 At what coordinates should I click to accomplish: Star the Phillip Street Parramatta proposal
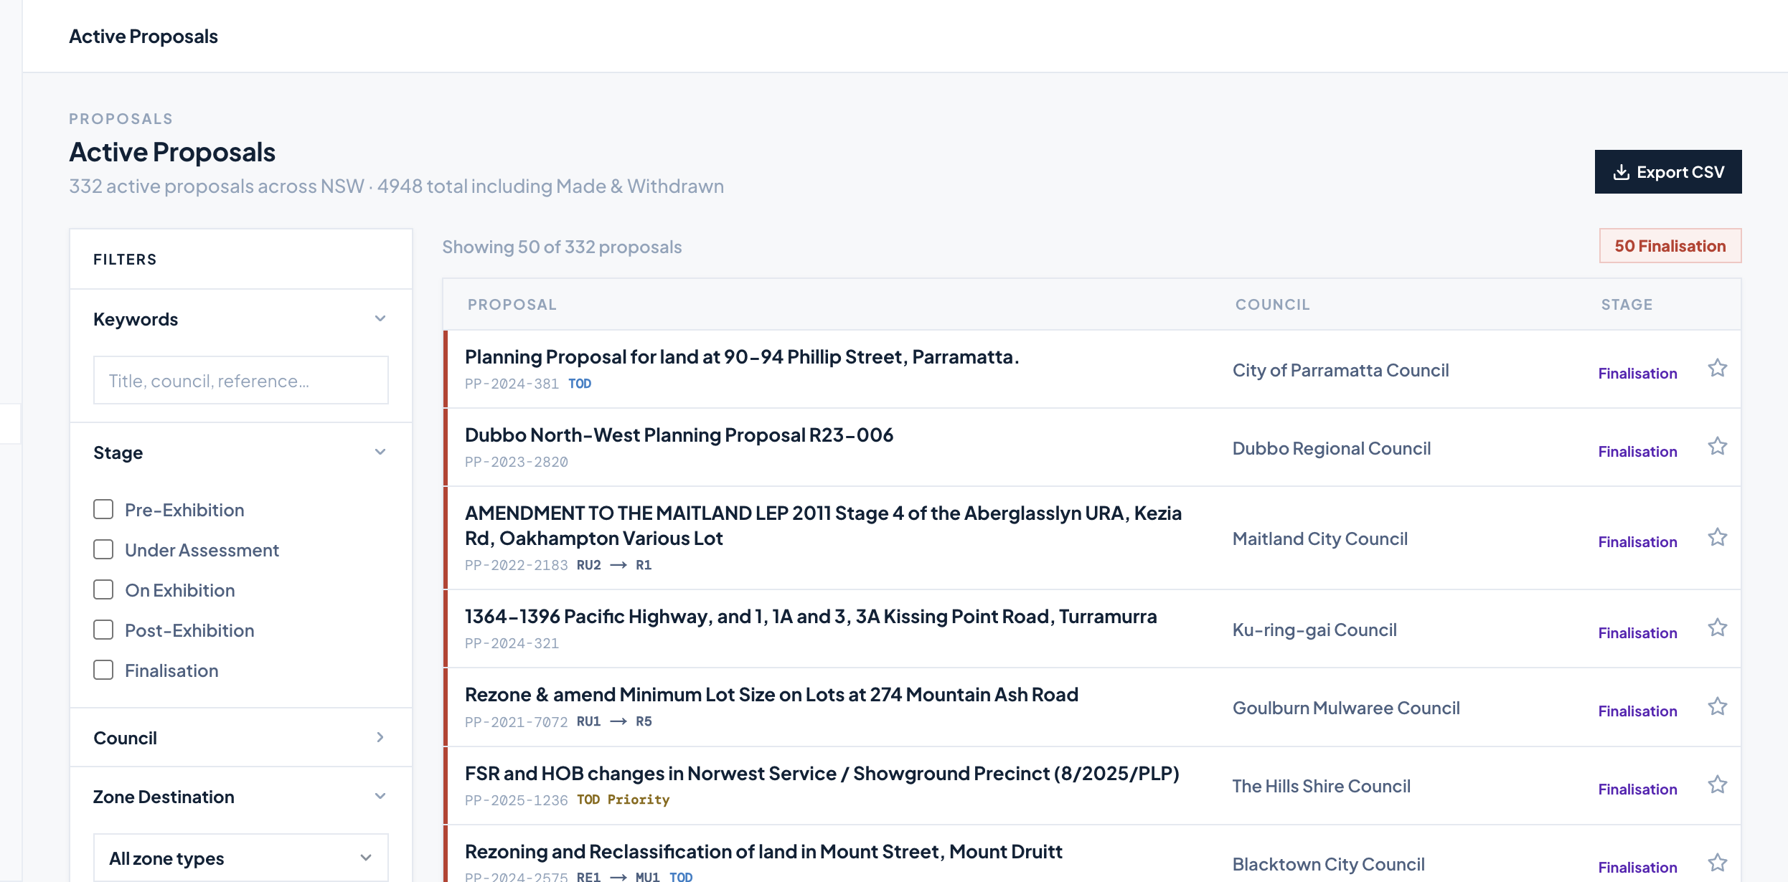1717,368
